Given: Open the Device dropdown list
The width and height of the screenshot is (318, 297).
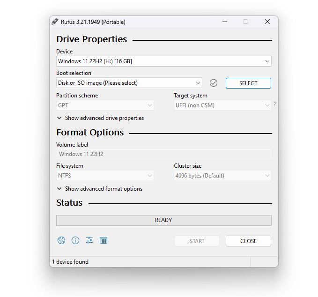Looking at the screenshot, I should point(164,61).
